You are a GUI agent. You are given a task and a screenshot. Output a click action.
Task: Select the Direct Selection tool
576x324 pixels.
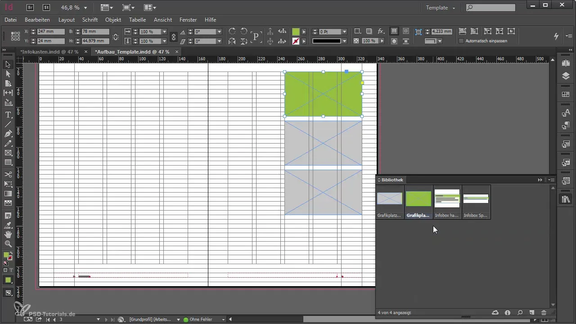coord(8,74)
